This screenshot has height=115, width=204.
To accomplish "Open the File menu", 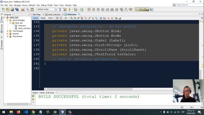I will pyautogui.click(x=2, y=5).
